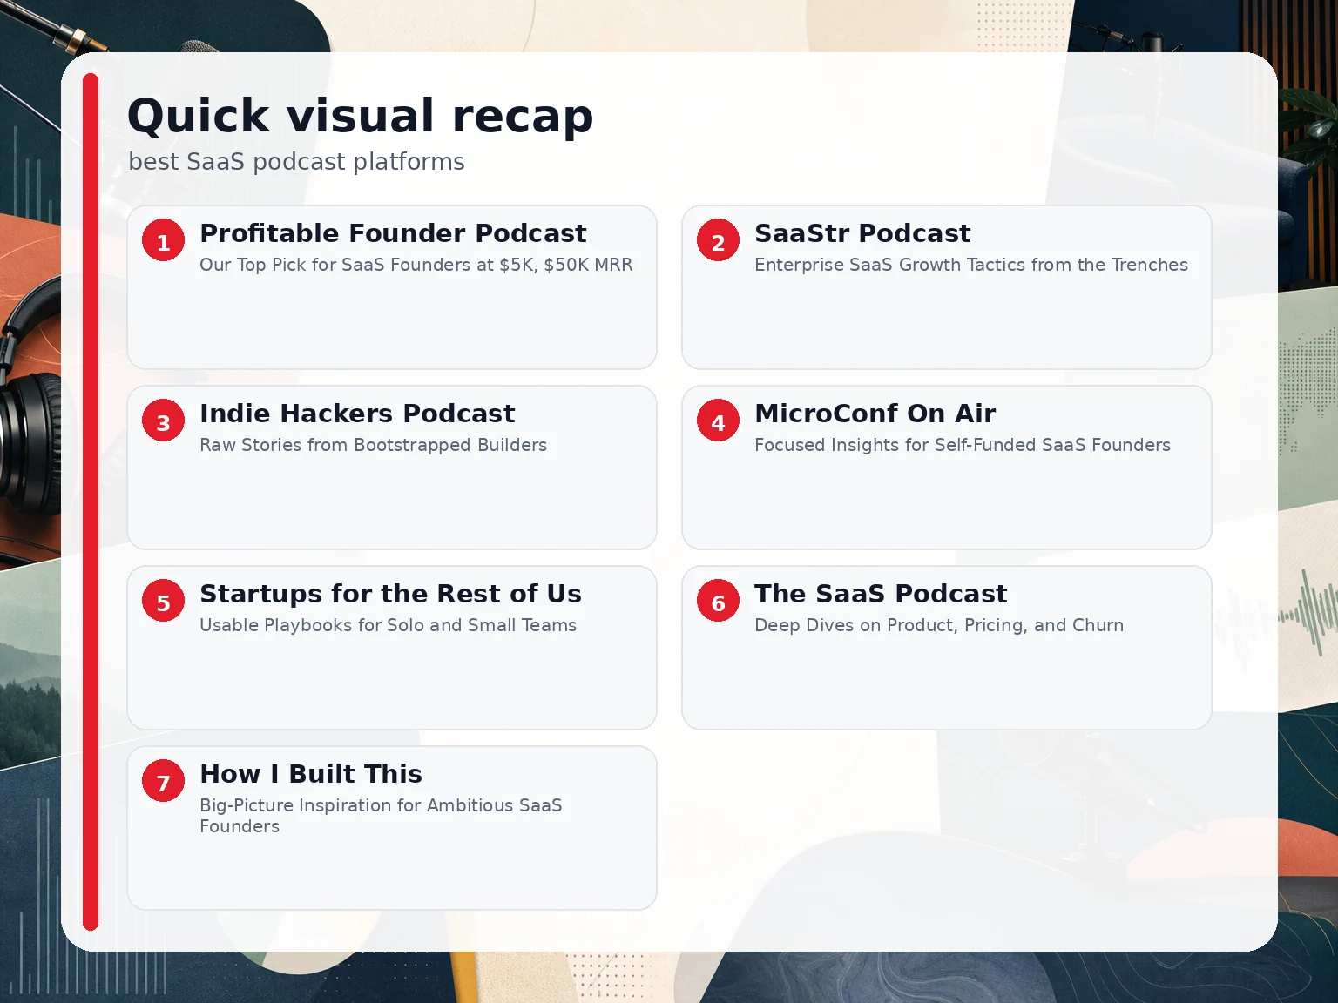Click 'Deep Dives on Product, Pricing, and Churn'
The height and width of the screenshot is (1003, 1338).
(x=939, y=625)
